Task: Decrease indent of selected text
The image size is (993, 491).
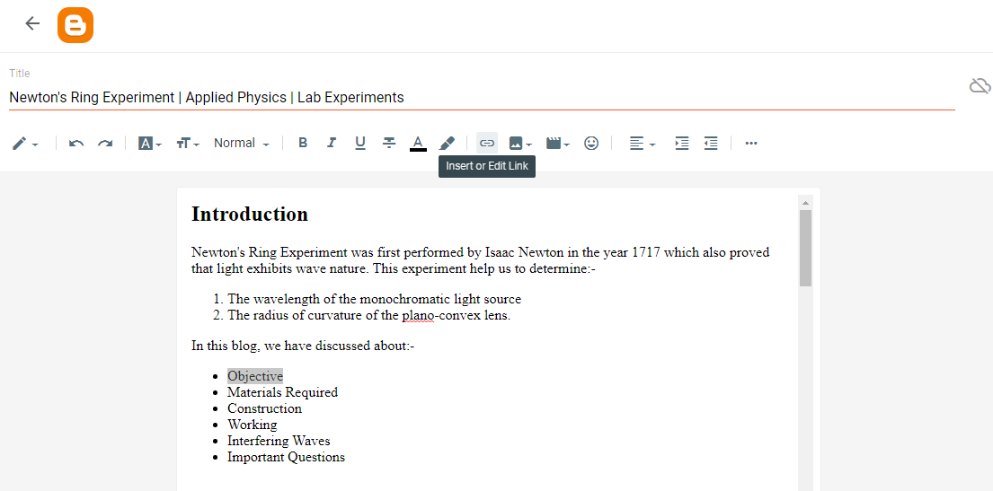Action: (711, 143)
